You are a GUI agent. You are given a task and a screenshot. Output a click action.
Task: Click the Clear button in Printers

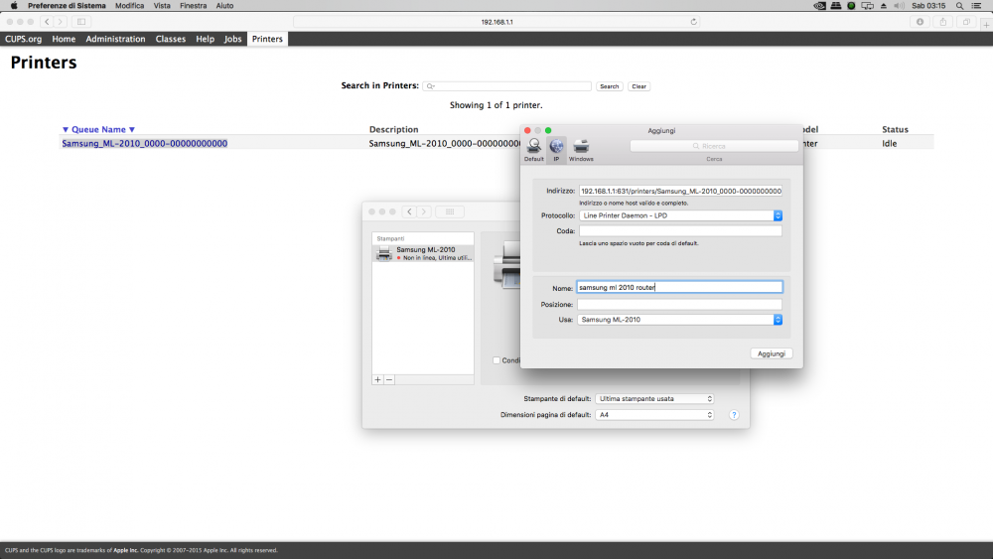(x=638, y=86)
